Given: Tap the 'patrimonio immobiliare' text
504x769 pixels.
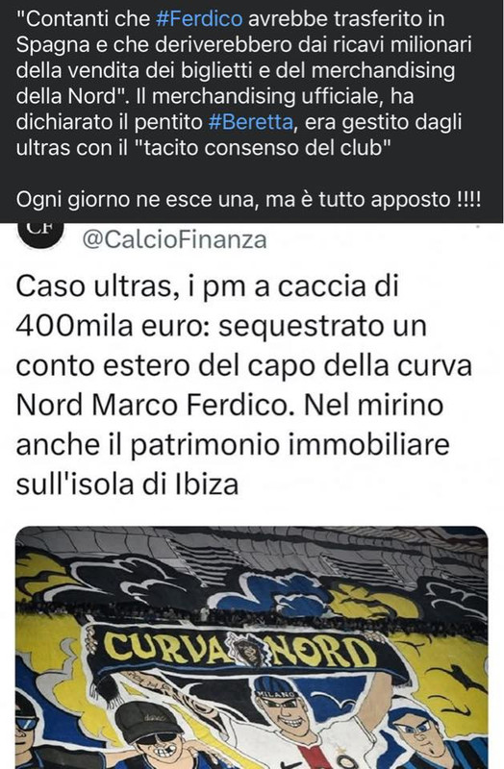Looking at the screenshot, I should point(290,445).
